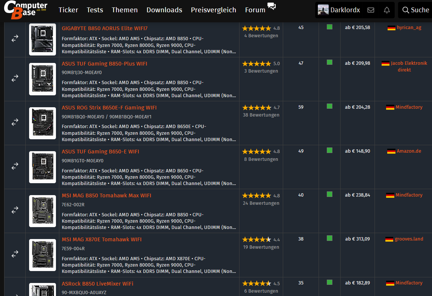Open the Tests menu

95,10
